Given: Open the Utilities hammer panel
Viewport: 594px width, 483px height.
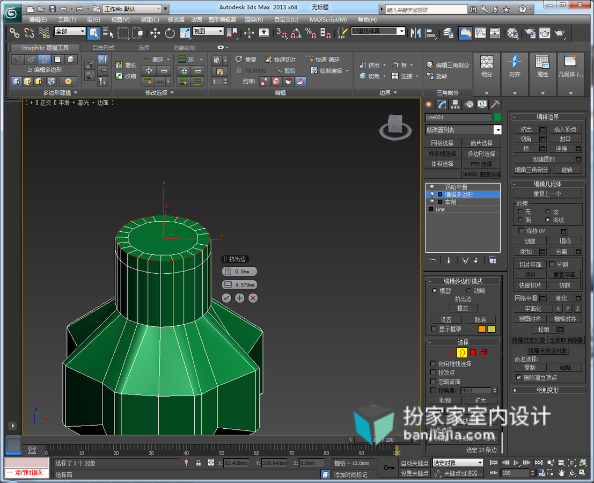Looking at the screenshot, I should pyautogui.click(x=495, y=104).
